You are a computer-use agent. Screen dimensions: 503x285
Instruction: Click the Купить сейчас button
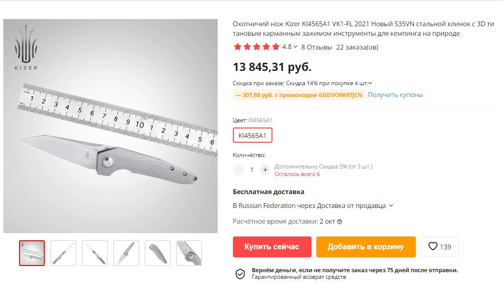coord(272,246)
